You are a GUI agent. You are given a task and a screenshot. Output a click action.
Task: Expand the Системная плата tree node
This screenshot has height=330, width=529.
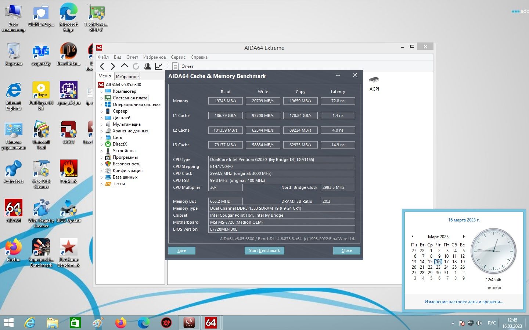(x=101, y=98)
